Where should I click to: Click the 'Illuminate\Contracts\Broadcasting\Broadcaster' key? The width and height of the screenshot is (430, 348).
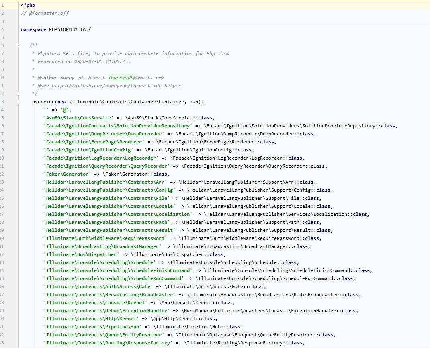click(110, 295)
